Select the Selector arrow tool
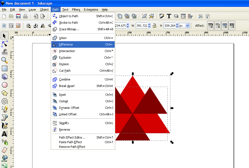 4,36
